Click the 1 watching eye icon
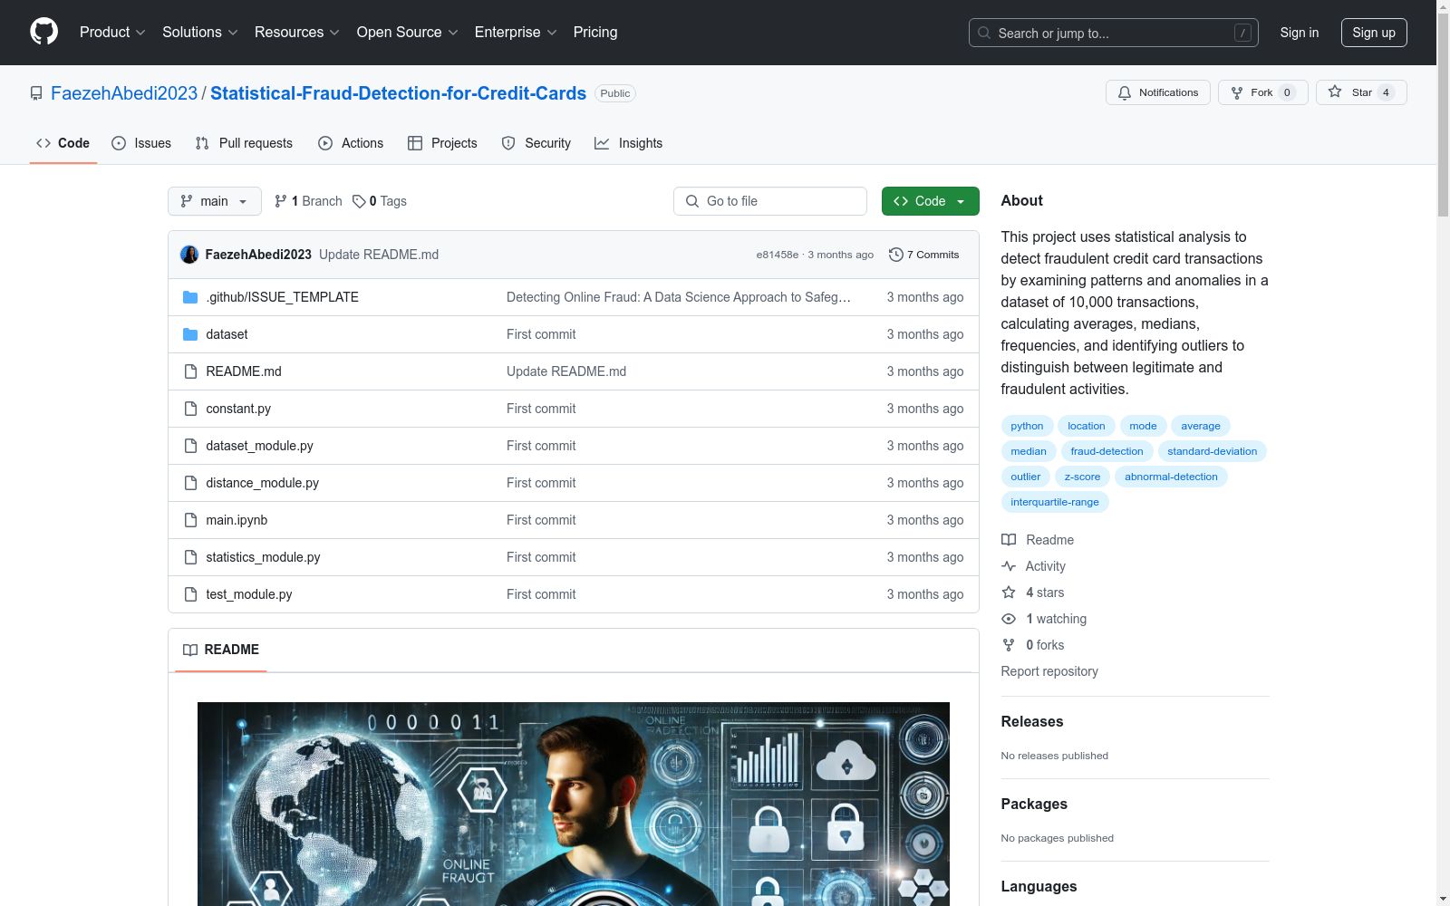 point(1009,619)
